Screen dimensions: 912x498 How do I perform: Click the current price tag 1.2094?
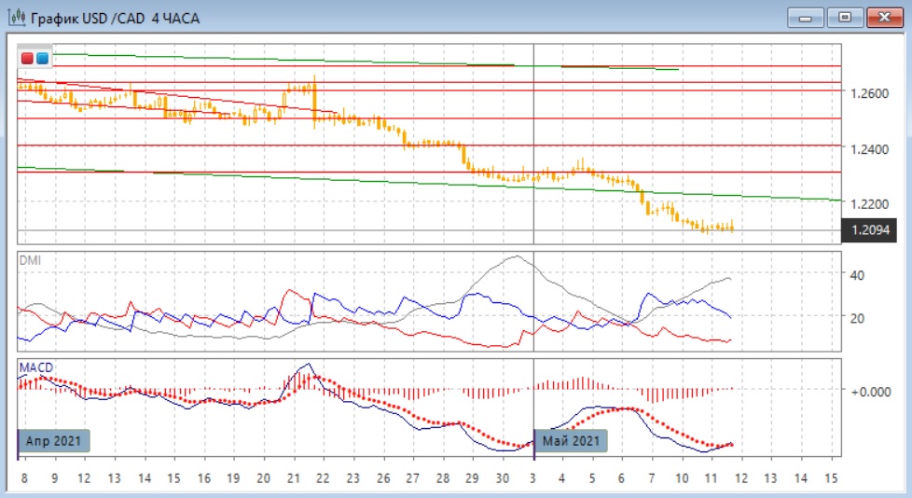point(869,230)
